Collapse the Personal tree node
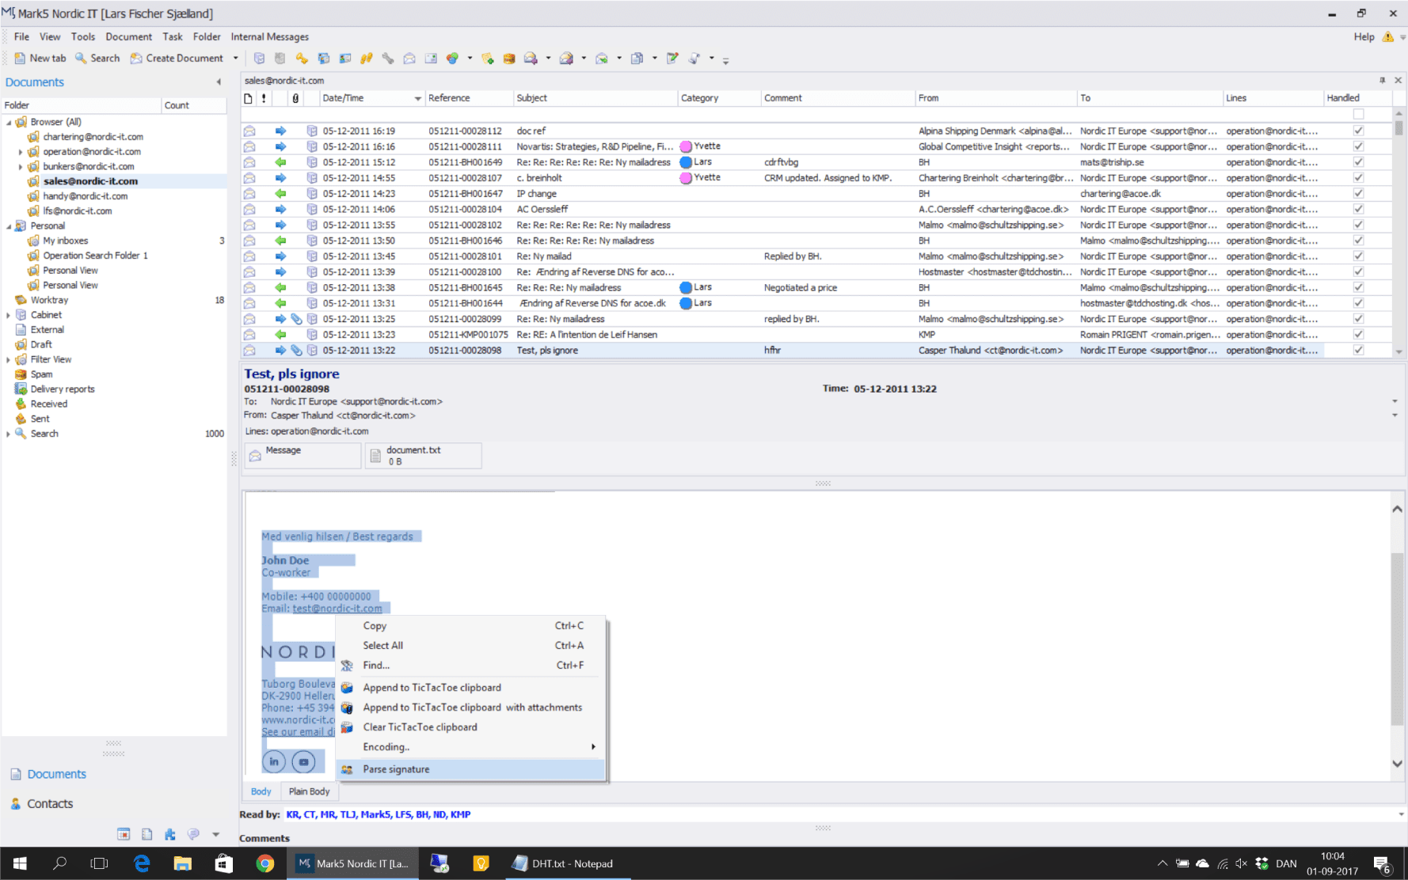The width and height of the screenshot is (1408, 880). [9, 226]
